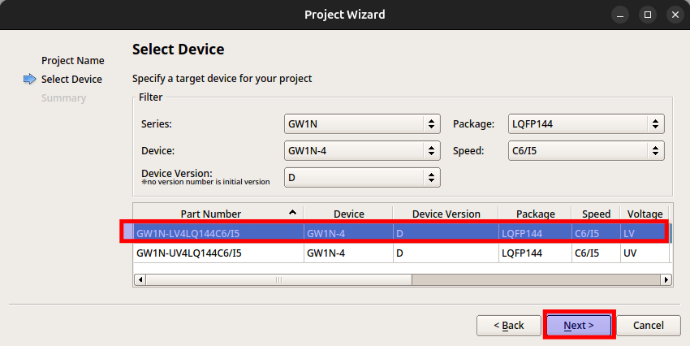Screen dimensions: 690x346
Task: Click the right arrow of horizontal scrollbar
Action: pyautogui.click(x=666, y=279)
